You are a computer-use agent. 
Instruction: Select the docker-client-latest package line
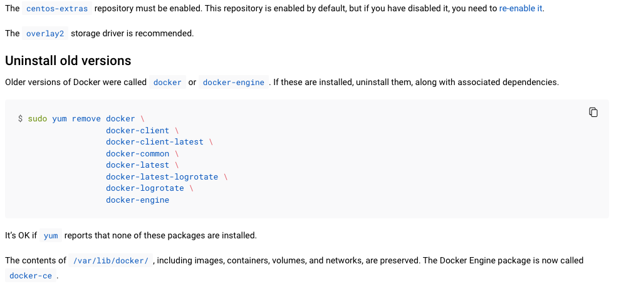tap(154, 142)
